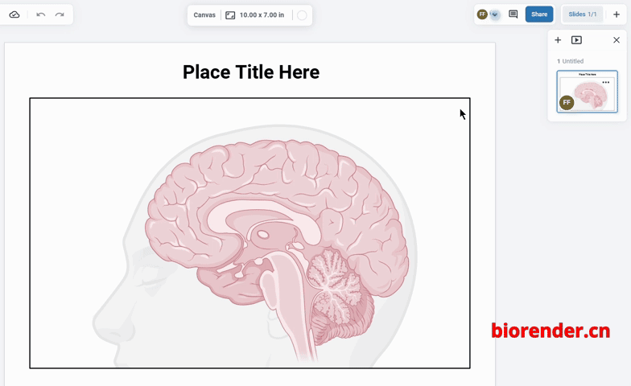Open the comments panel icon
Viewport: 631px width, 386px height.
pos(513,14)
